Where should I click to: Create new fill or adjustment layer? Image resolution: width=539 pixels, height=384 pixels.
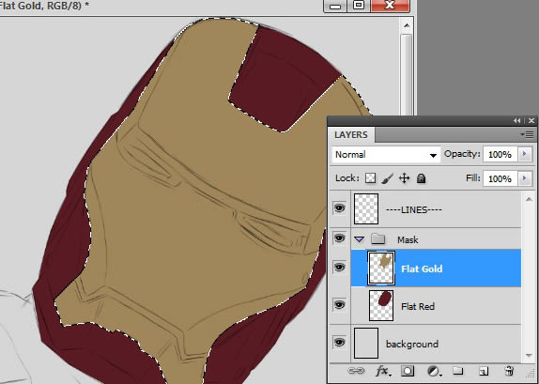click(x=434, y=371)
